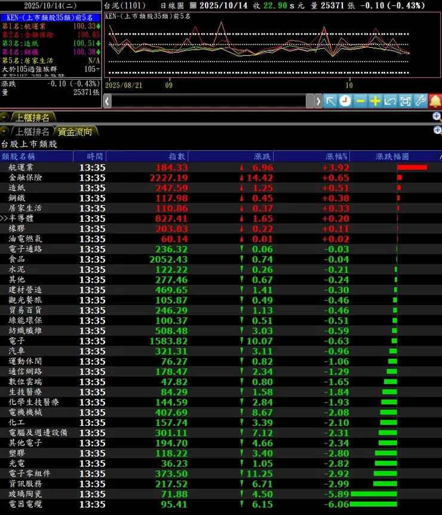Screen dimensions: 442x515
Task: Select 第5名:居家生活 in the ranking list
Action: [x=51, y=60]
